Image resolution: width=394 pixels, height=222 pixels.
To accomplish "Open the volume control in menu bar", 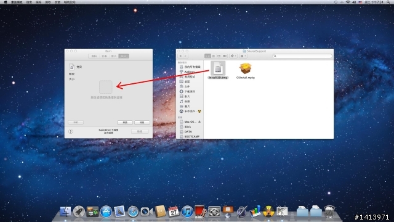I will (354, 2).
